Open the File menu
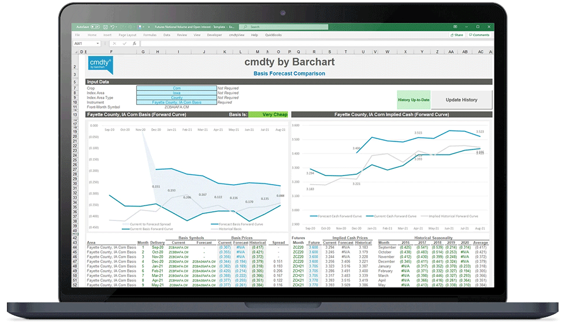Image resolution: width=566 pixels, height=326 pixels. pyautogui.click(x=77, y=35)
